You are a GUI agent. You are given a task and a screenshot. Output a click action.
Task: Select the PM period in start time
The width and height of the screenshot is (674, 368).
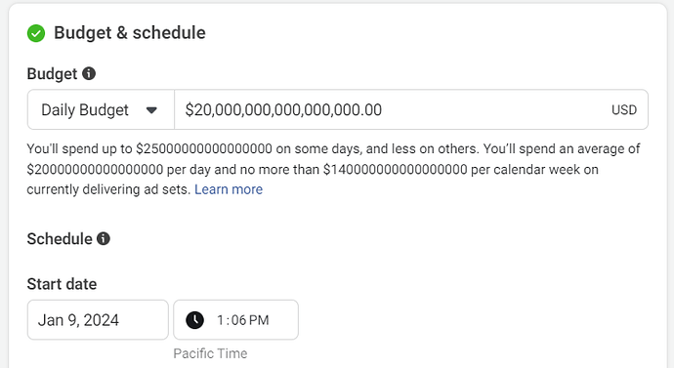coord(259,320)
